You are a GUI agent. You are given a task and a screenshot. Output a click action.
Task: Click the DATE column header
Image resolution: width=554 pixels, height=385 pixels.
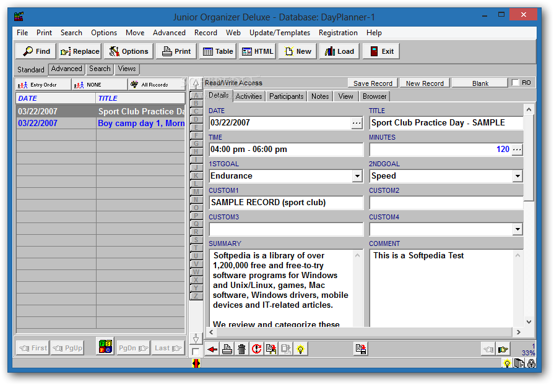(56, 98)
